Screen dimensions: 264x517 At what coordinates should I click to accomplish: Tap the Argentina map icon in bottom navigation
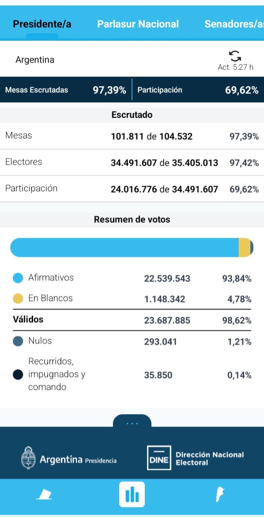[220, 493]
